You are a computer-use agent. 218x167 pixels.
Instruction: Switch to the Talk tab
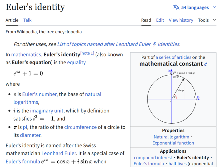[28, 20]
